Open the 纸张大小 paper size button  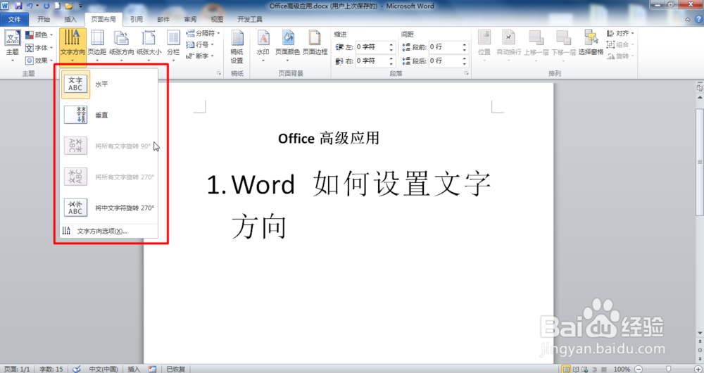(x=149, y=46)
